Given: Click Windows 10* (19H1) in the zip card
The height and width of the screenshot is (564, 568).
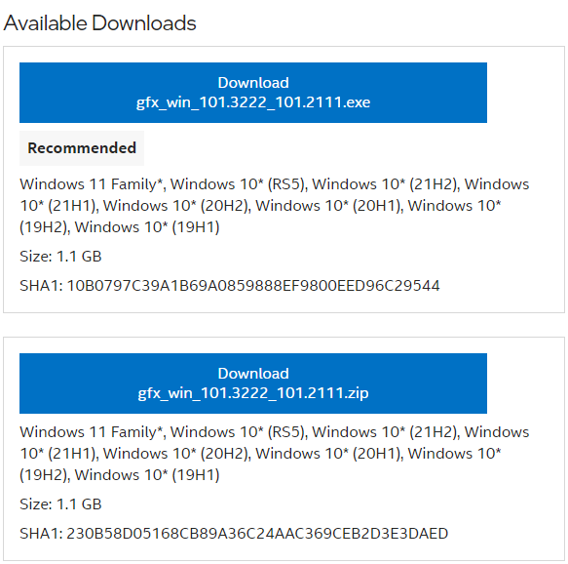Looking at the screenshot, I should pos(147,475).
